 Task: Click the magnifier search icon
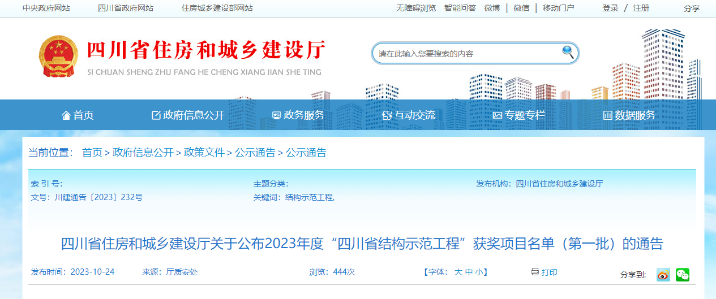(x=568, y=53)
